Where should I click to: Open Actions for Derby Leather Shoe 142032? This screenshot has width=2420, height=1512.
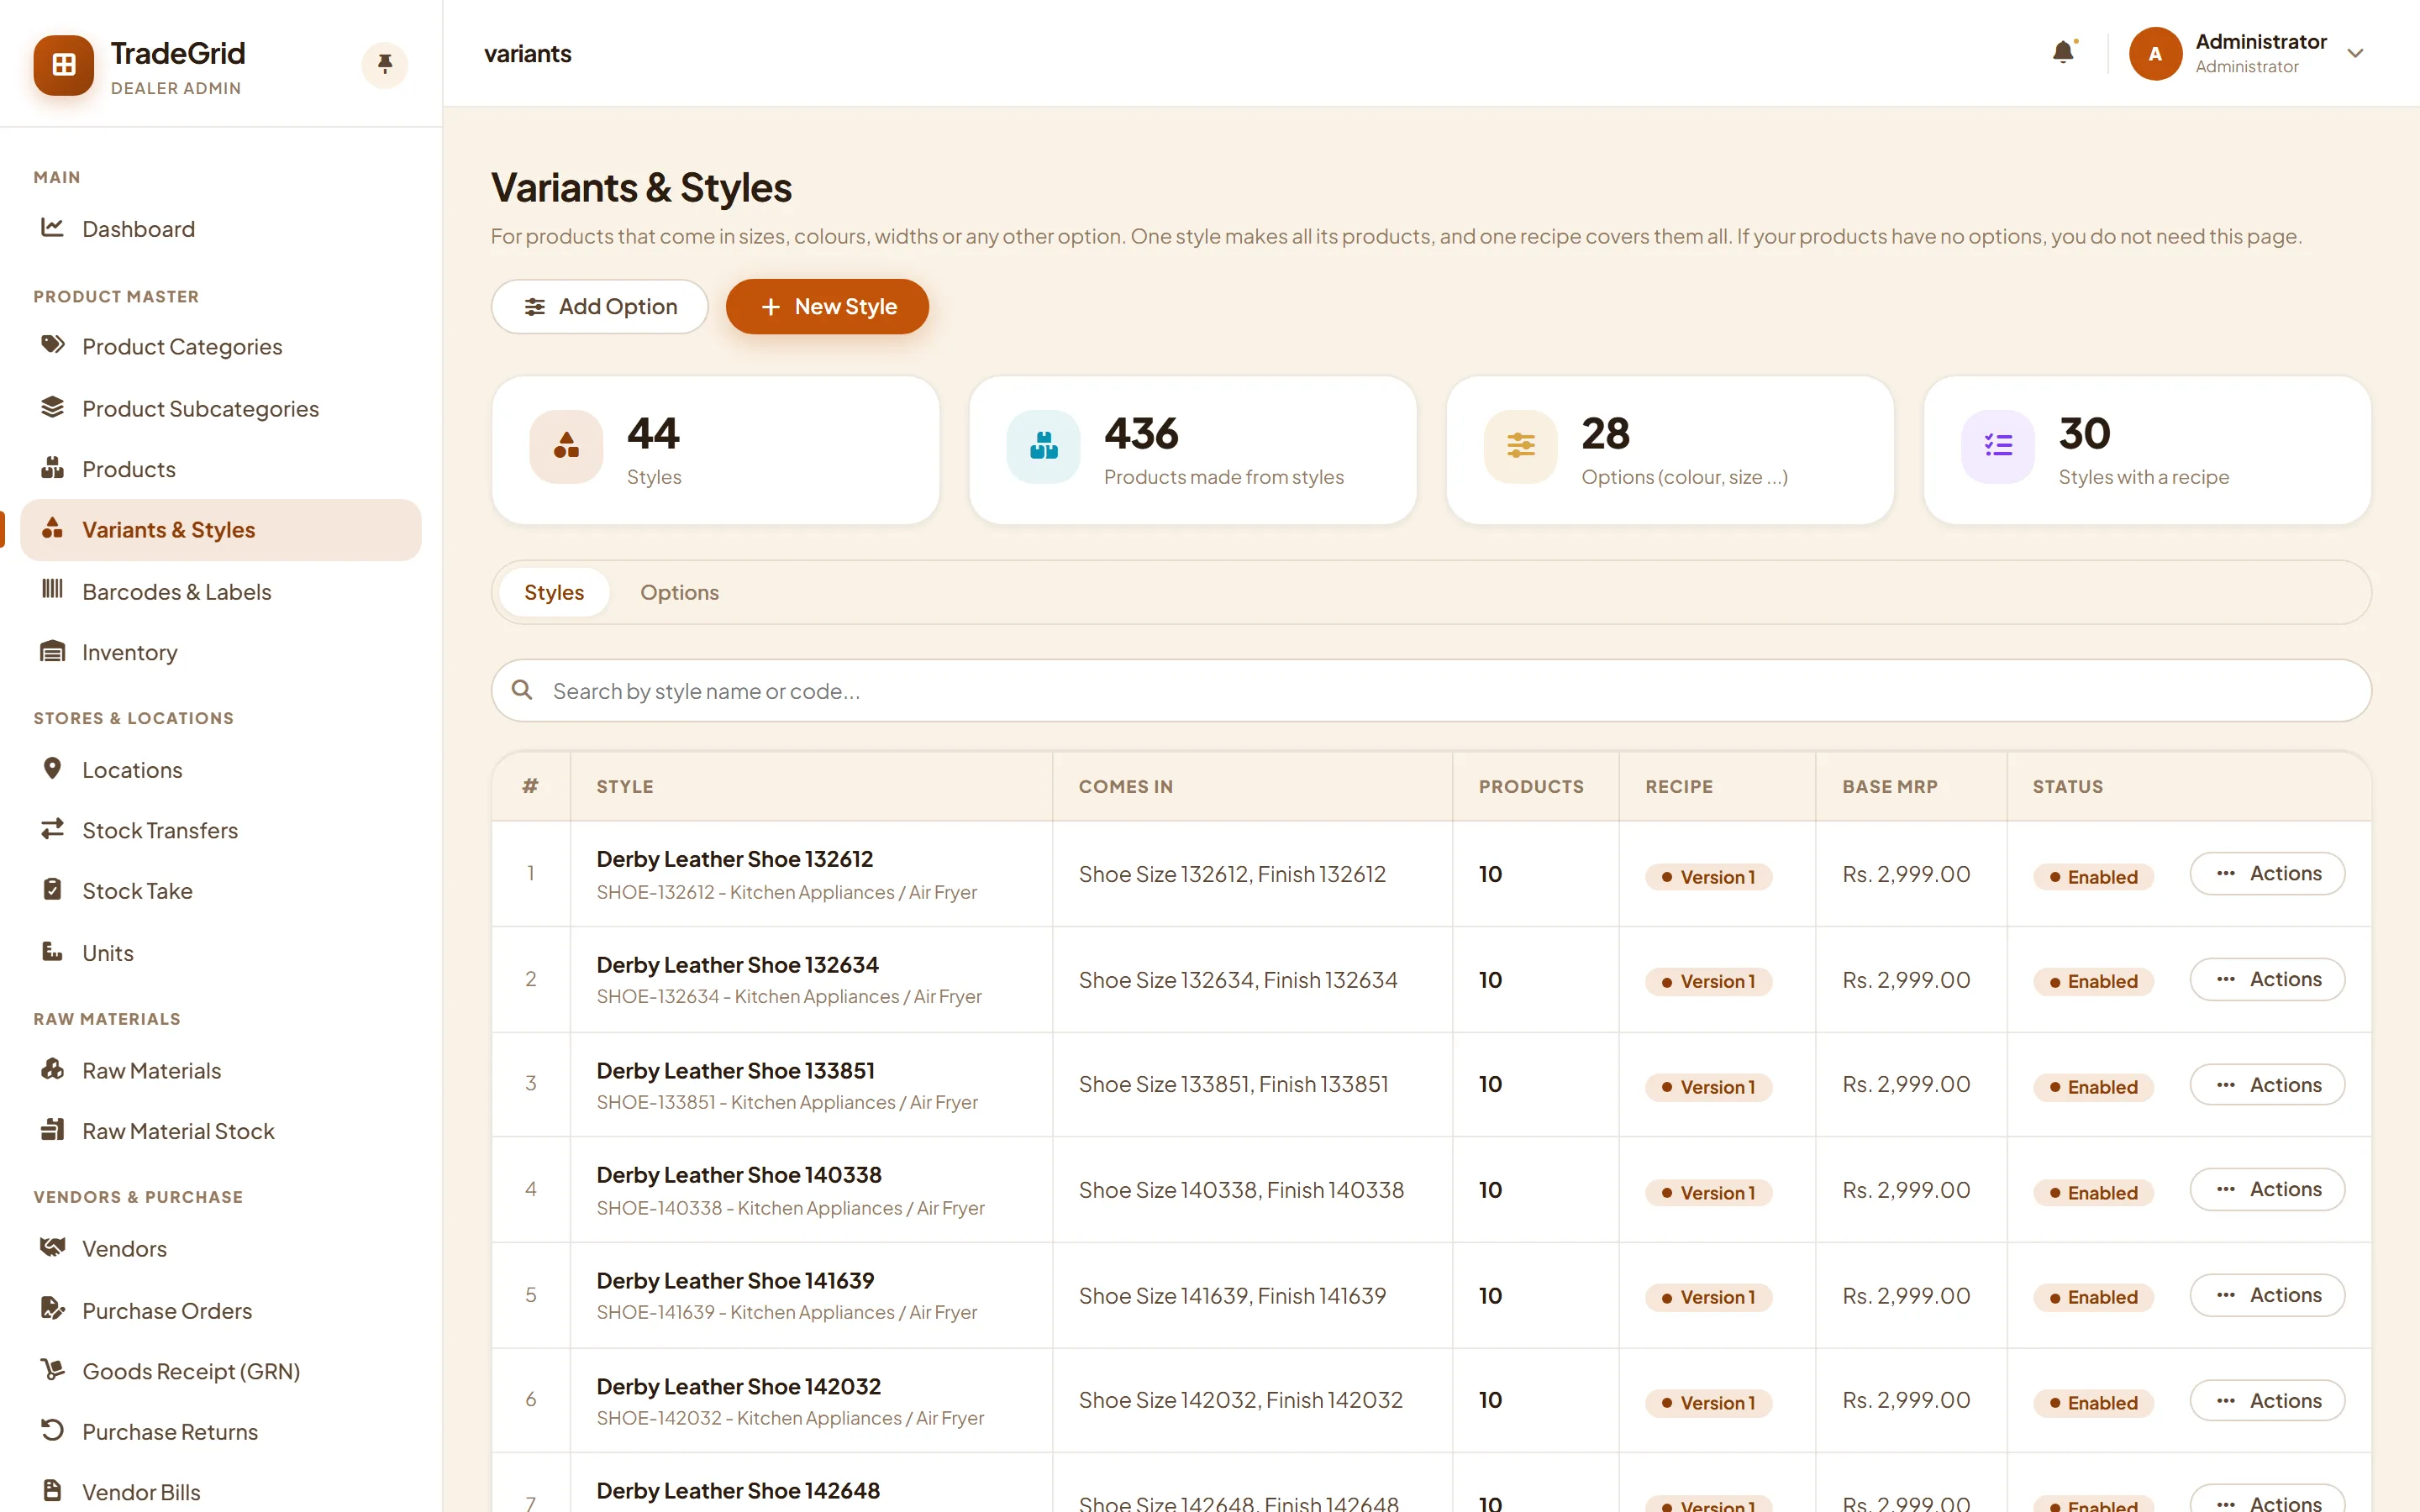click(x=2267, y=1400)
